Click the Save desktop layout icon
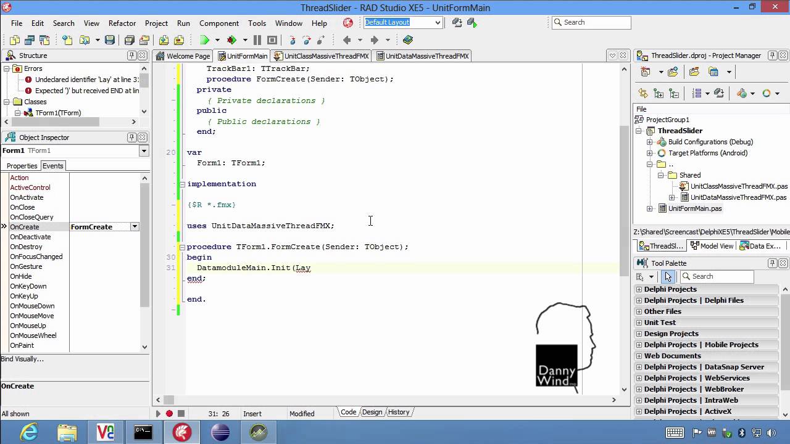The image size is (790, 444). pos(457,23)
